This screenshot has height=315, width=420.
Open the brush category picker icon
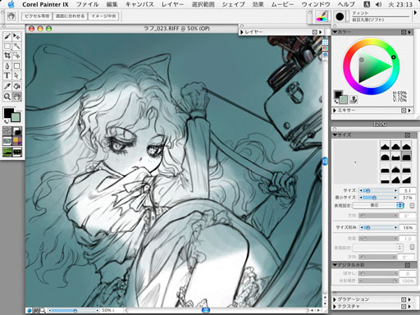[322, 16]
